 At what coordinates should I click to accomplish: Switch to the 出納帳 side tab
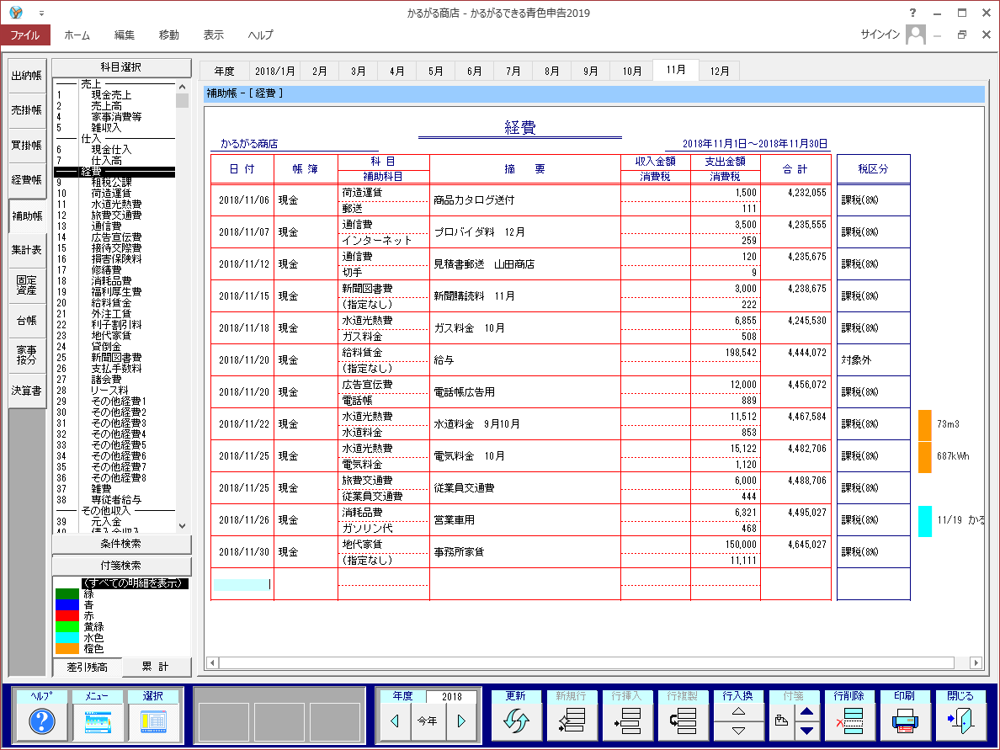27,75
